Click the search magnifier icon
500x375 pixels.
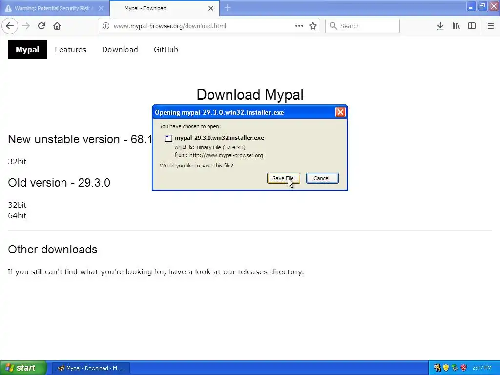[x=333, y=26]
